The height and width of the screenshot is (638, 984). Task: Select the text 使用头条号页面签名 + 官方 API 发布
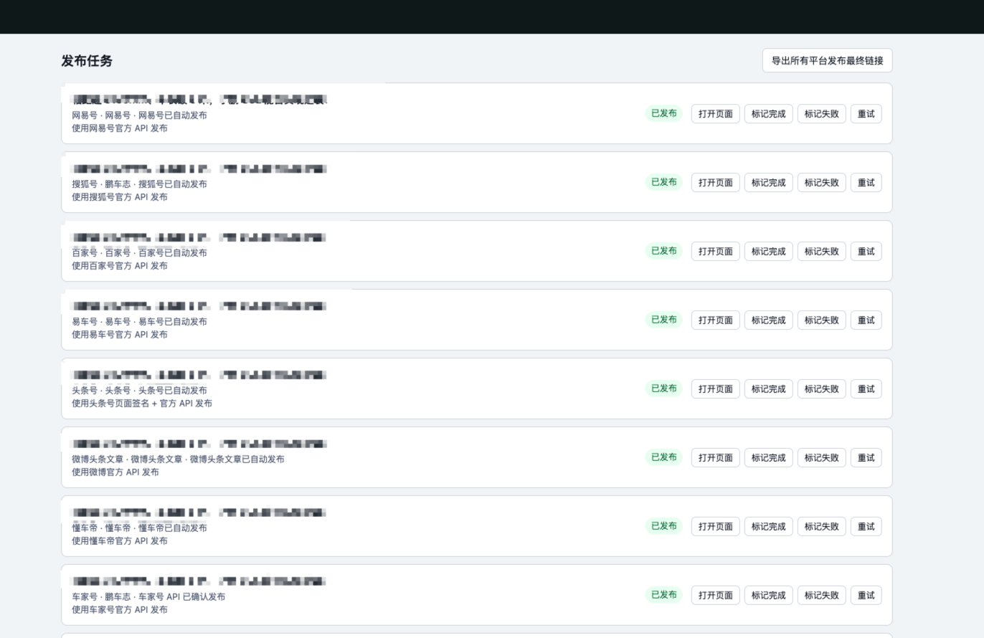tap(142, 404)
